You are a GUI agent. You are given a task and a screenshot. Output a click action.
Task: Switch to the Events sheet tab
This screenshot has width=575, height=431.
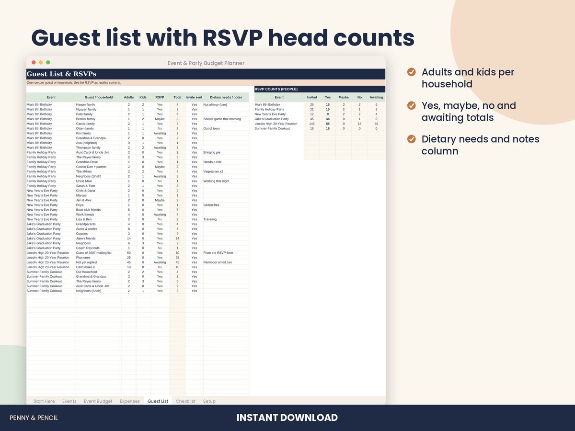point(69,401)
